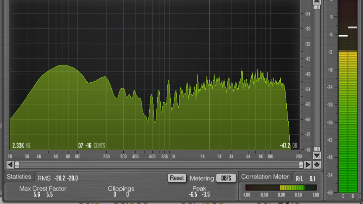Click the horizontal scroll left arrow

click(10, 165)
